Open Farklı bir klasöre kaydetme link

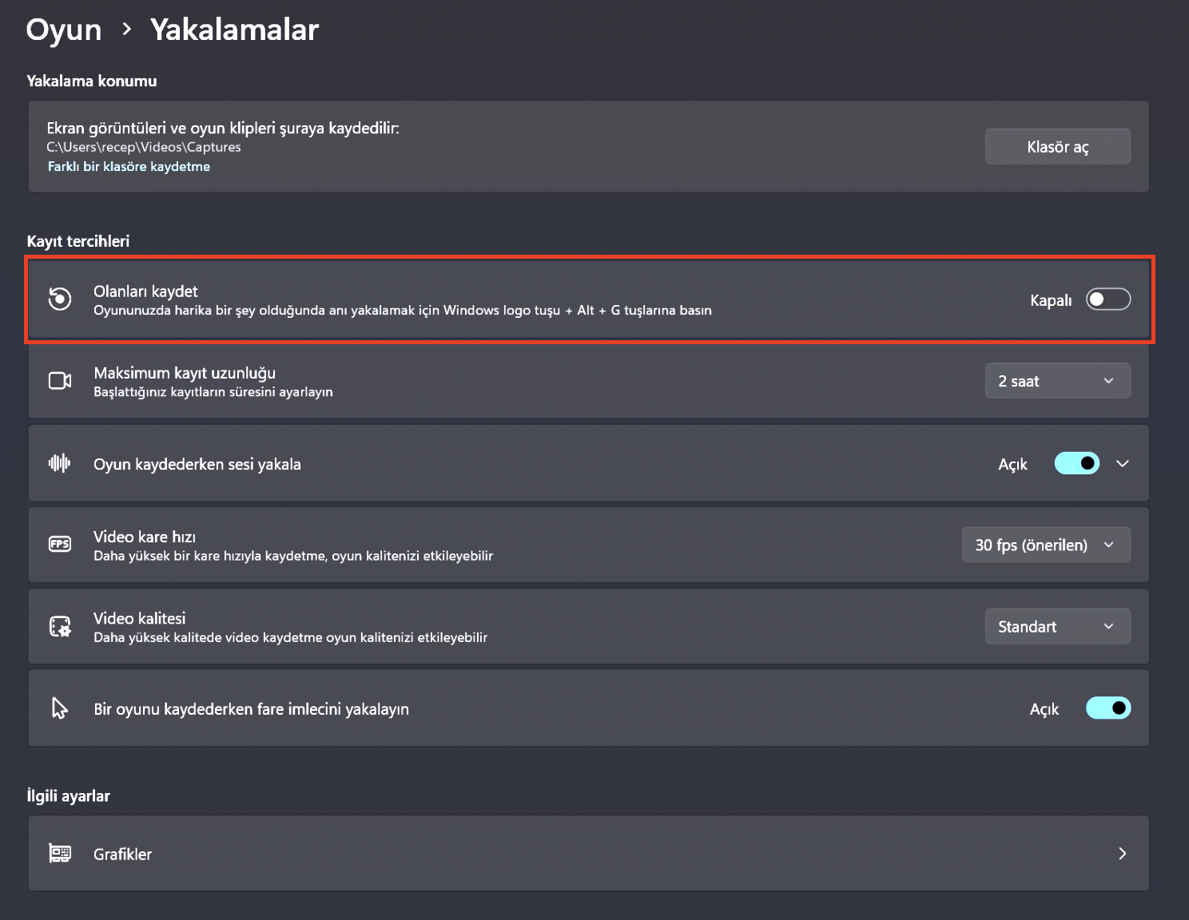click(x=129, y=166)
